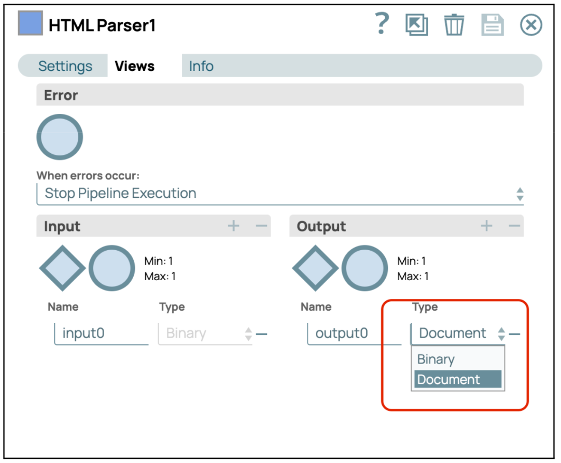The width and height of the screenshot is (561, 463).
Task: Add an input view with plus
Action: (x=234, y=226)
